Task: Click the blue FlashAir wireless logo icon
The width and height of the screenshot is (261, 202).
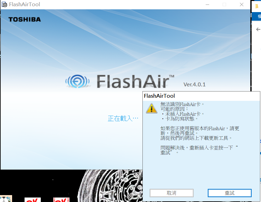Action: pos(77,81)
